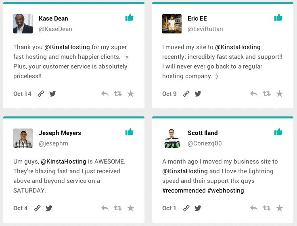The width and height of the screenshot is (297, 226).
Task: Retweet Kase Dean's Oct 14 tweet
Action: (117, 93)
